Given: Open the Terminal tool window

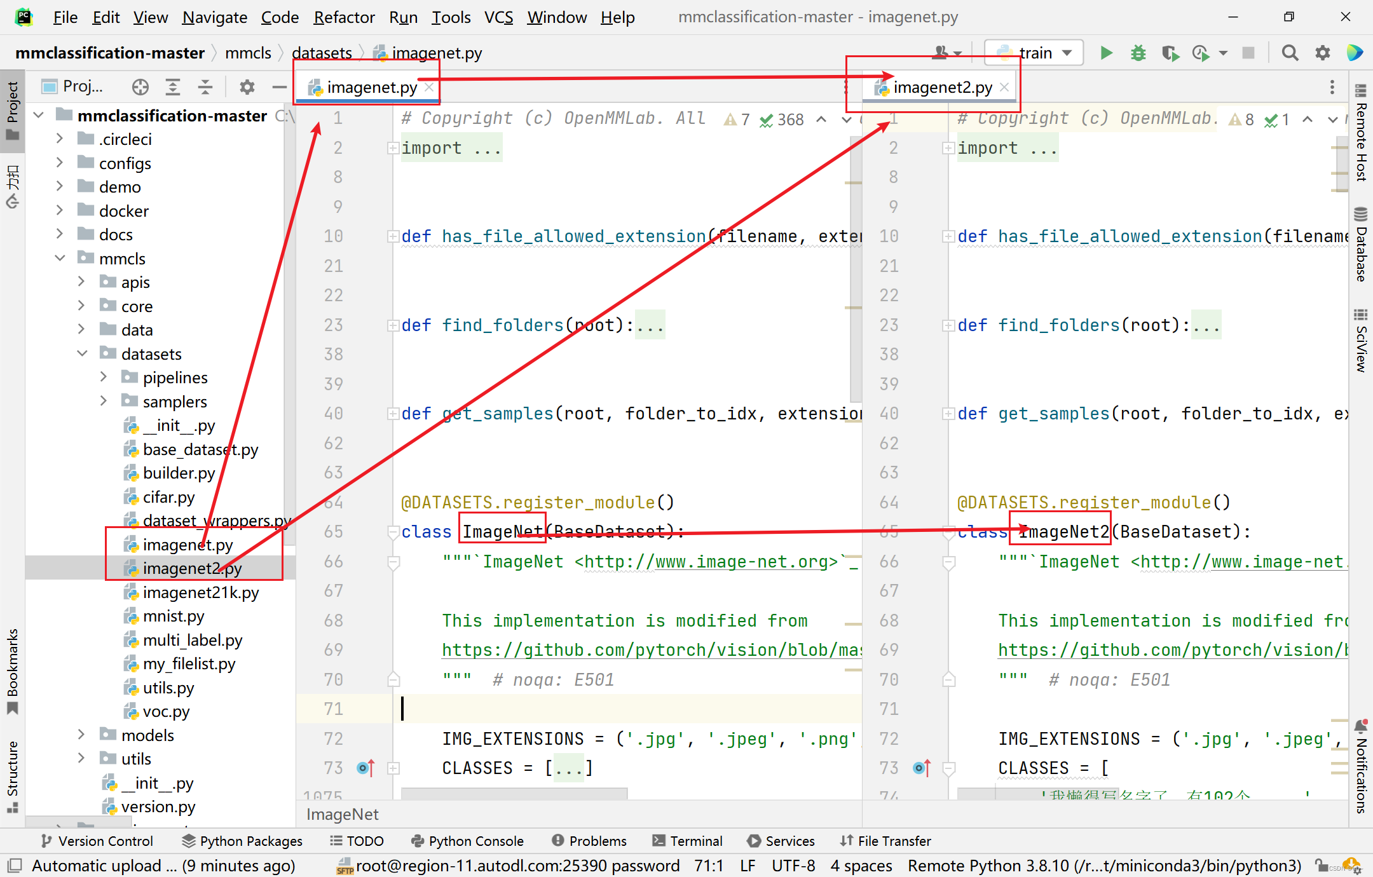Looking at the screenshot, I should 688,841.
